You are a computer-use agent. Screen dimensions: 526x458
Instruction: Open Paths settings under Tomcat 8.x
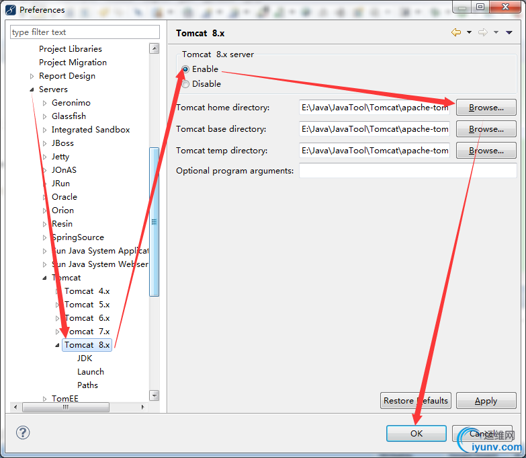click(87, 385)
